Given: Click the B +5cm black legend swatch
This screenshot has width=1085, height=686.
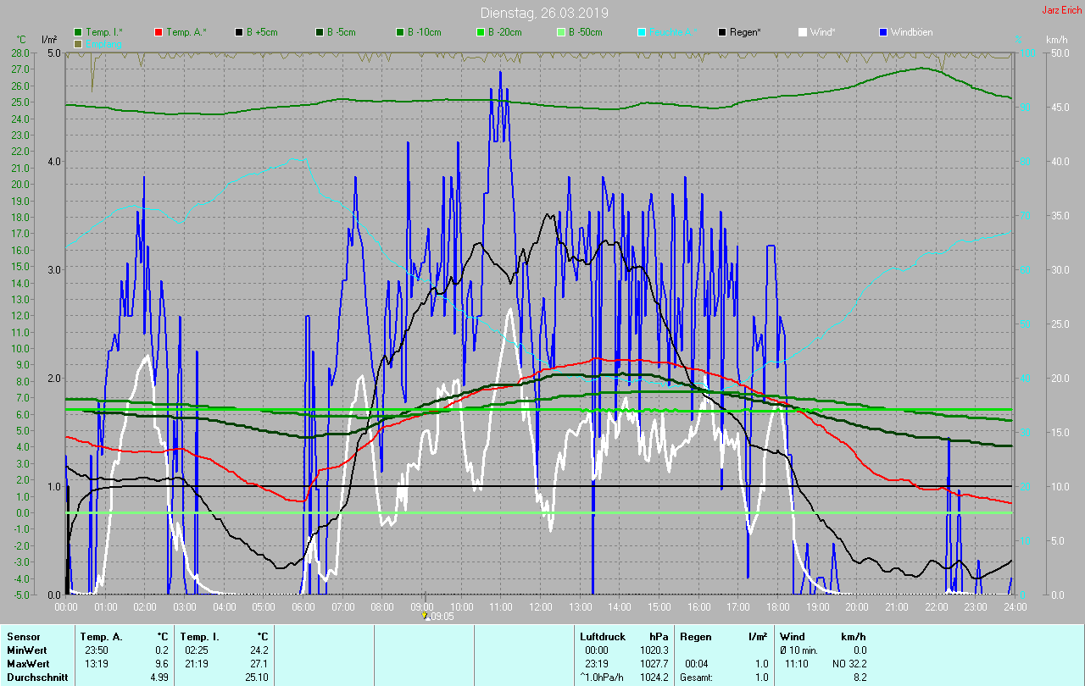Looking at the screenshot, I should [x=239, y=32].
